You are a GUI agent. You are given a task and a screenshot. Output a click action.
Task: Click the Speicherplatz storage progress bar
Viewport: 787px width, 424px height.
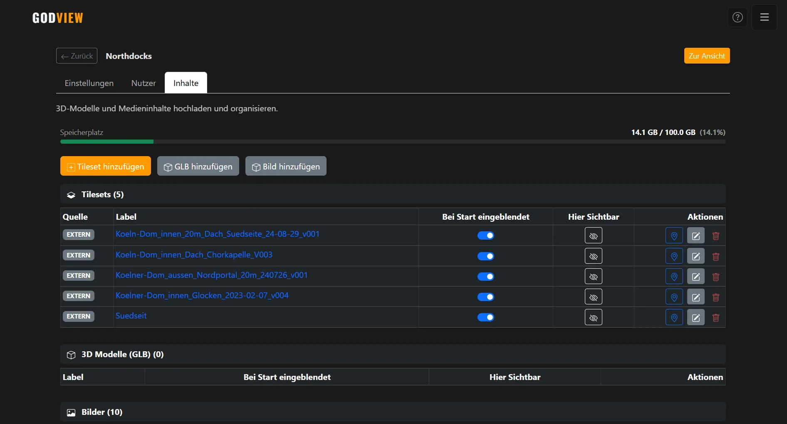[x=393, y=142]
